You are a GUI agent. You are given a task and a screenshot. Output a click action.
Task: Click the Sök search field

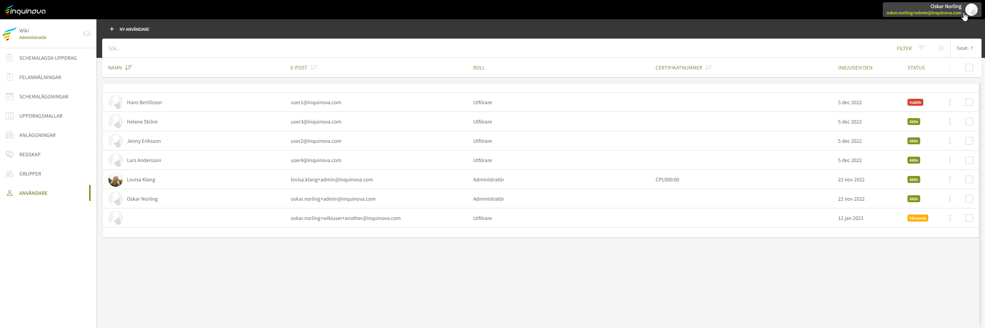pyautogui.click(x=309, y=48)
